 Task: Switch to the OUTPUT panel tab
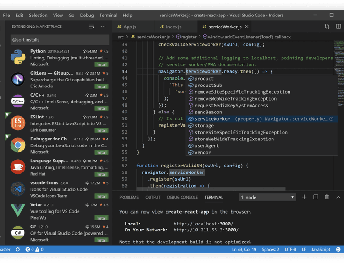(x=153, y=197)
